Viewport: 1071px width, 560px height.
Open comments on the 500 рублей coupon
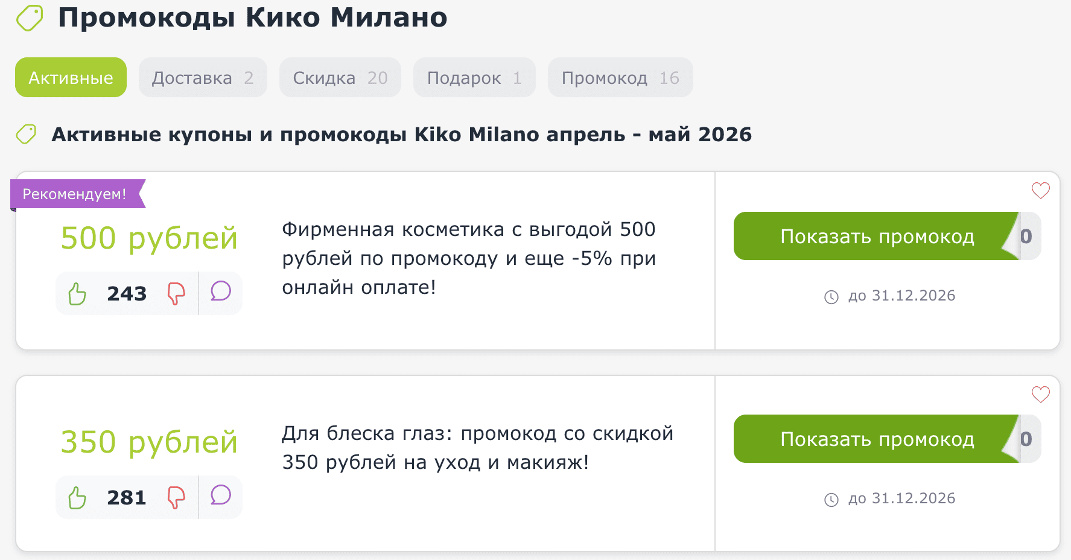tap(221, 293)
